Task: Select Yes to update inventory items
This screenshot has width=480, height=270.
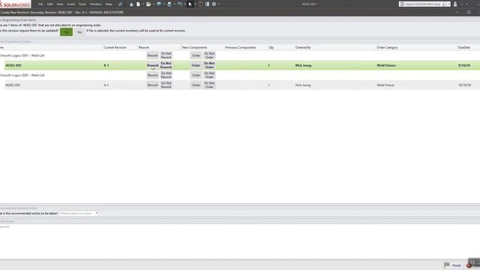Action: click(x=66, y=31)
